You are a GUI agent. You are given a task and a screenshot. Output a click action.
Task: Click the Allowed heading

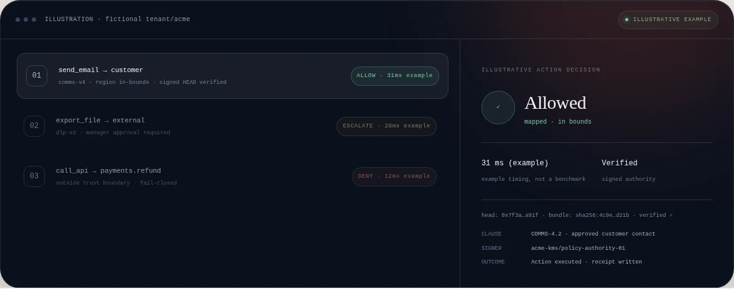click(555, 103)
